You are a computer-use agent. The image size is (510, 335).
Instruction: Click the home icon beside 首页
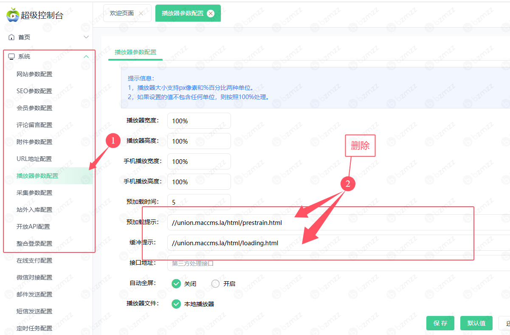tap(11, 37)
